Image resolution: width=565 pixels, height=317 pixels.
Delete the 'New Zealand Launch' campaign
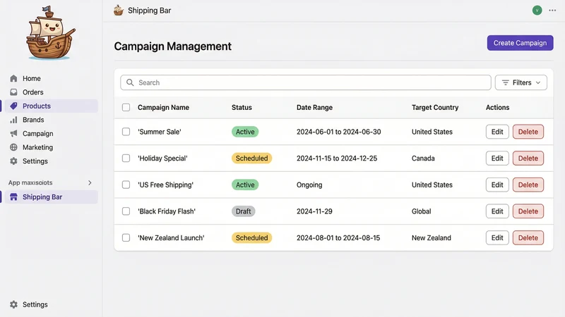(528, 238)
